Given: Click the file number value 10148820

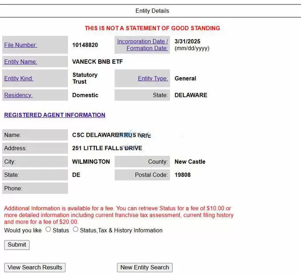Looking at the screenshot, I should click(85, 45).
